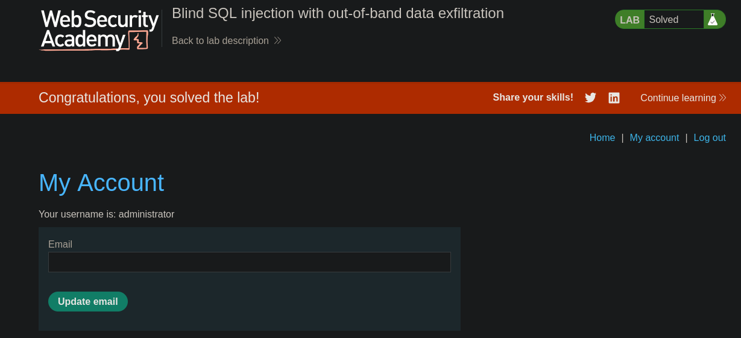Share the result on Twitter
741x338 pixels.
pyautogui.click(x=590, y=98)
